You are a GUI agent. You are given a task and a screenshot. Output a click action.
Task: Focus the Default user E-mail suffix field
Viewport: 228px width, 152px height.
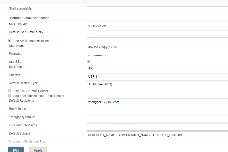pyautogui.click(x=157, y=34)
